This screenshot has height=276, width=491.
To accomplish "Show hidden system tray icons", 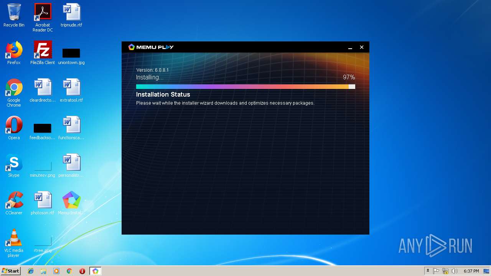I will pyautogui.click(x=428, y=271).
